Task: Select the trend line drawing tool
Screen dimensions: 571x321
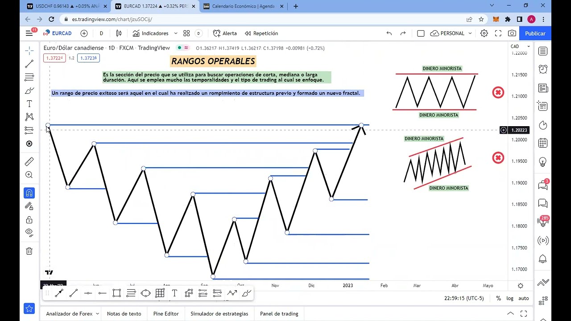Action: click(29, 64)
